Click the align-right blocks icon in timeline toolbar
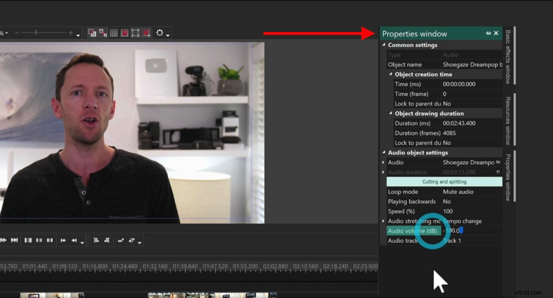 coord(107,240)
